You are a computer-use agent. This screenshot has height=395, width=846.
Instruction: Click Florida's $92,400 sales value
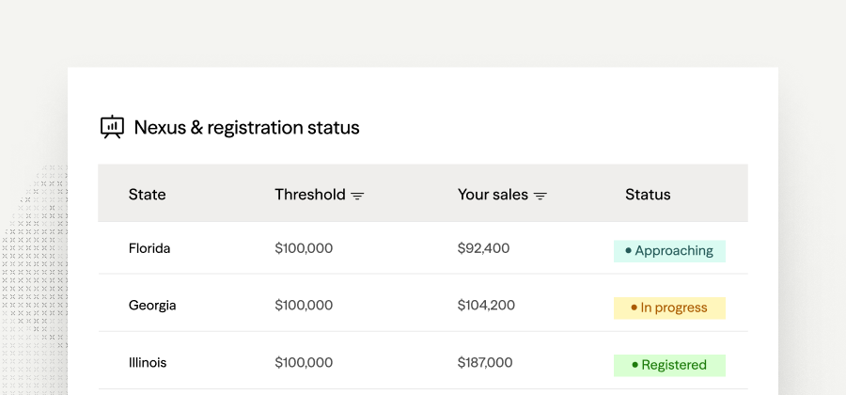click(x=483, y=248)
